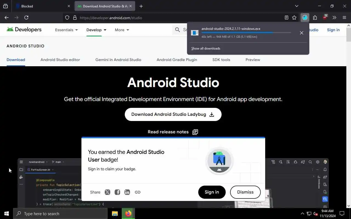Show hidden system tray icons chevron

[302, 214]
